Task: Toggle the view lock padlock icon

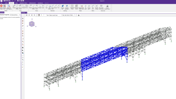Action: 79,15
